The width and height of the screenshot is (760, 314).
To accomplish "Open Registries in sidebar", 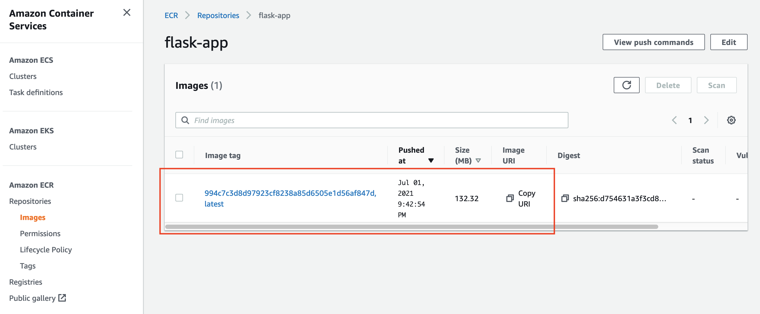I will click(26, 282).
